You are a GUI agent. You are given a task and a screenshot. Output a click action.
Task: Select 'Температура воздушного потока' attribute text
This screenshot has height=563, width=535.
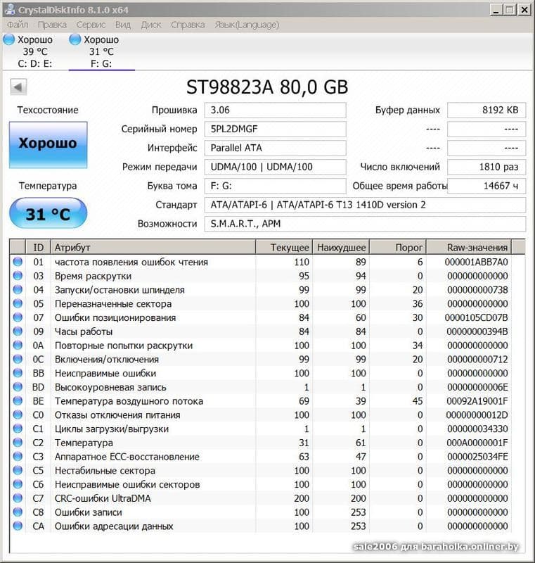click(x=129, y=401)
